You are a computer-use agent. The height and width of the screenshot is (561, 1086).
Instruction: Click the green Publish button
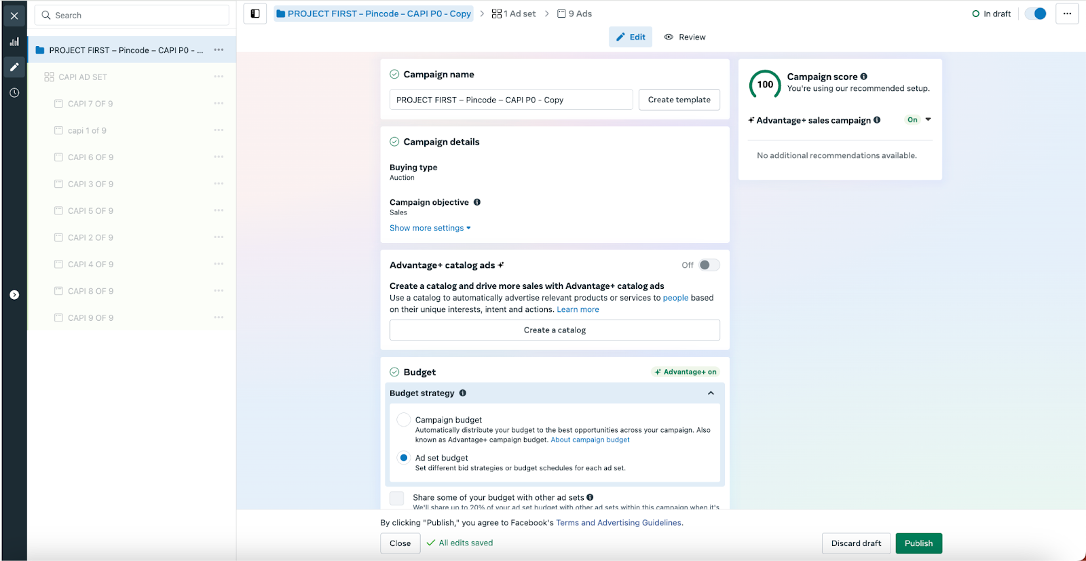[918, 543]
